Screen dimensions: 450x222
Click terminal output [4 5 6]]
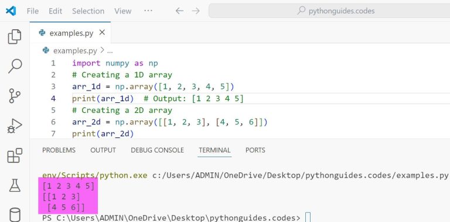pyautogui.click(x=66, y=208)
